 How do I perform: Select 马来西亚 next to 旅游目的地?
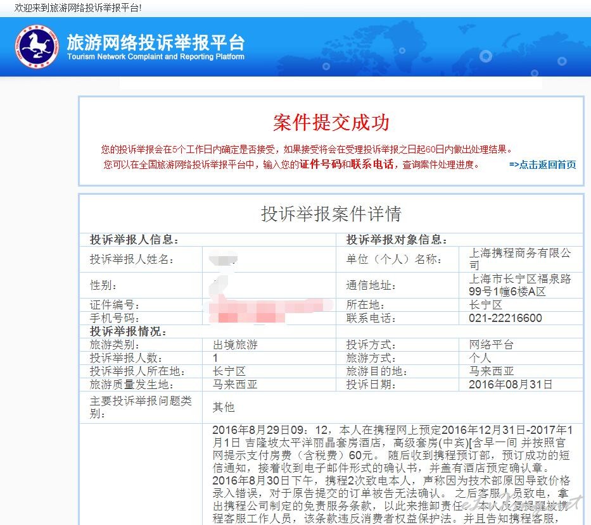[491, 371]
